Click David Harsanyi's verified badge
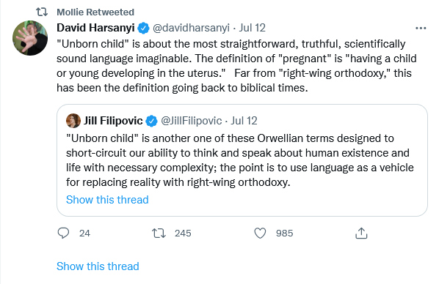This screenshot has width=439, height=284. [x=144, y=28]
